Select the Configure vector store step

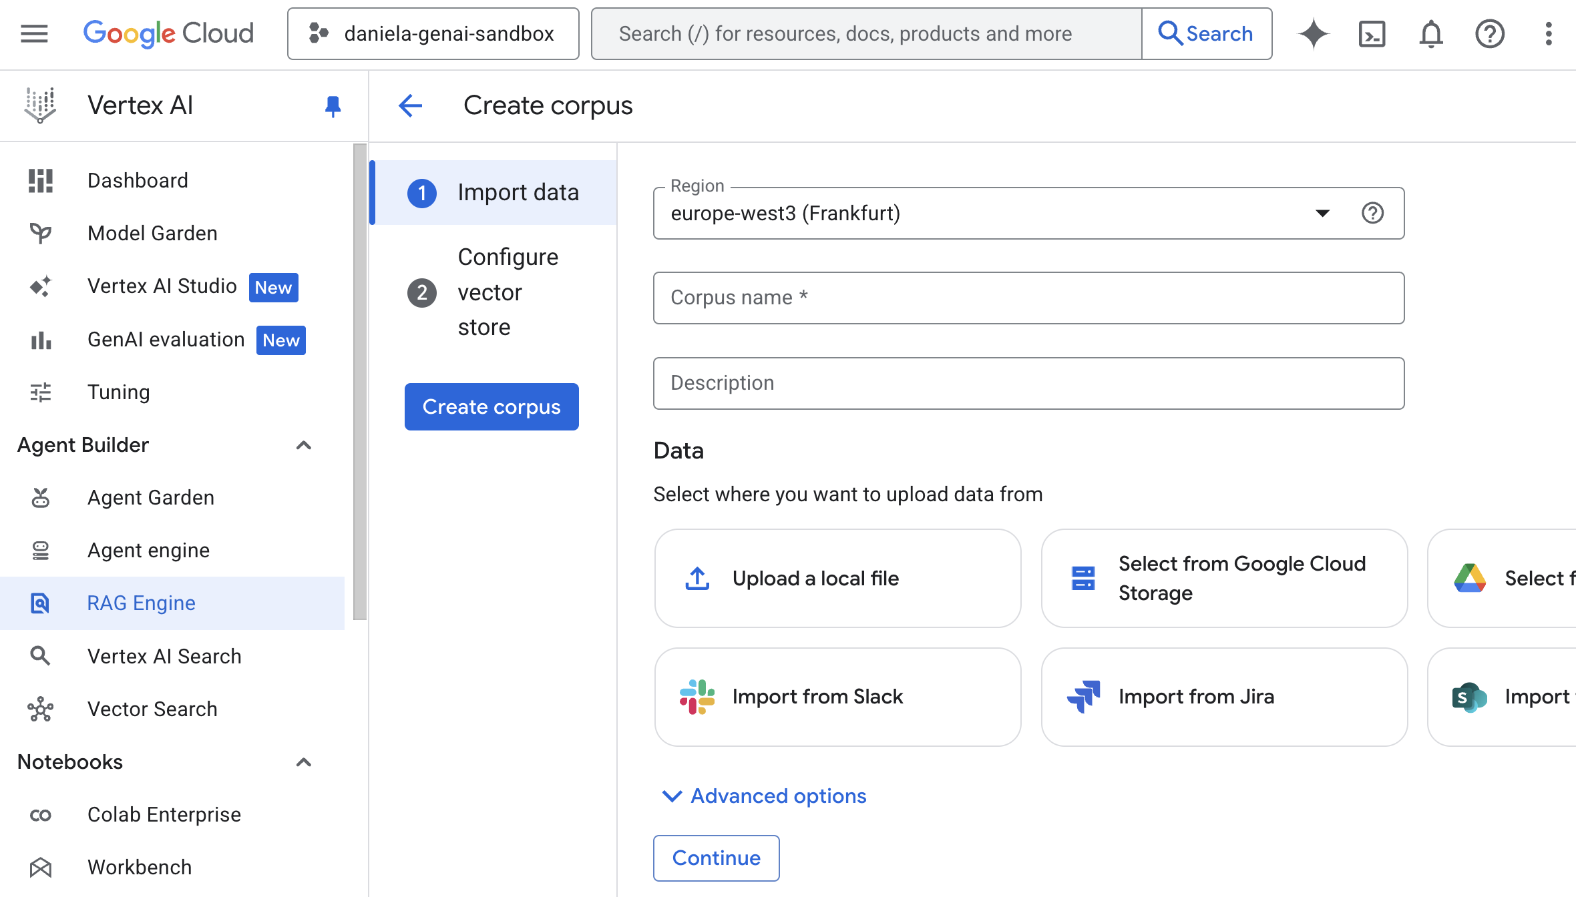click(x=494, y=292)
